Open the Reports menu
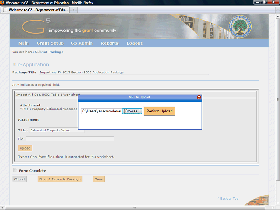 coord(109,43)
